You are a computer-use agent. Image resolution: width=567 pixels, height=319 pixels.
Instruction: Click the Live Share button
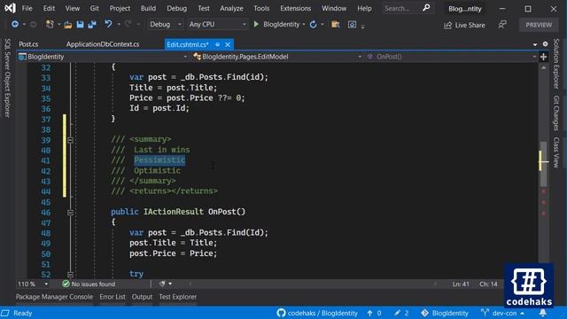464,25
